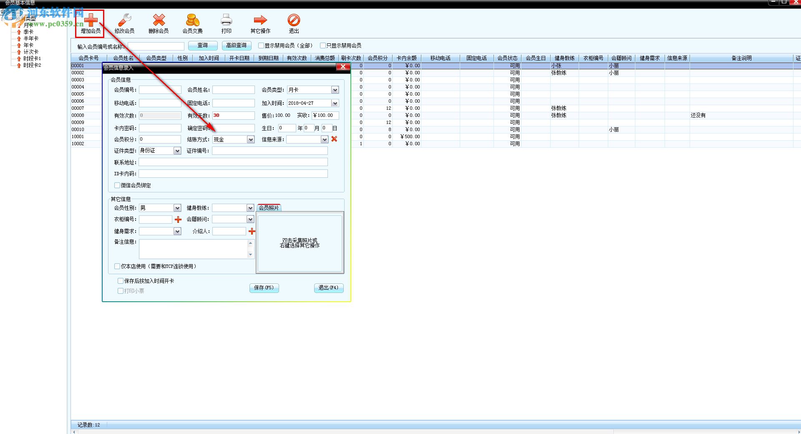Screen dimensions: 801x434
Task: Enable 微信会员绑定 checkbox
Action: pos(117,185)
